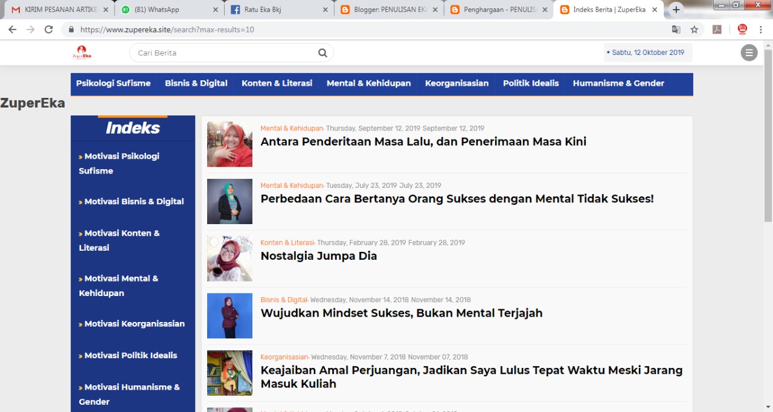This screenshot has height=412, width=773.
Task: Click the Translate page icon in address bar
Action: coord(676,29)
